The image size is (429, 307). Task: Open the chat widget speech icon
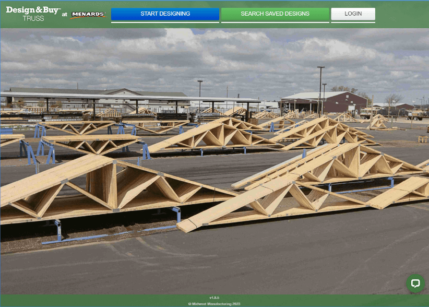click(416, 283)
